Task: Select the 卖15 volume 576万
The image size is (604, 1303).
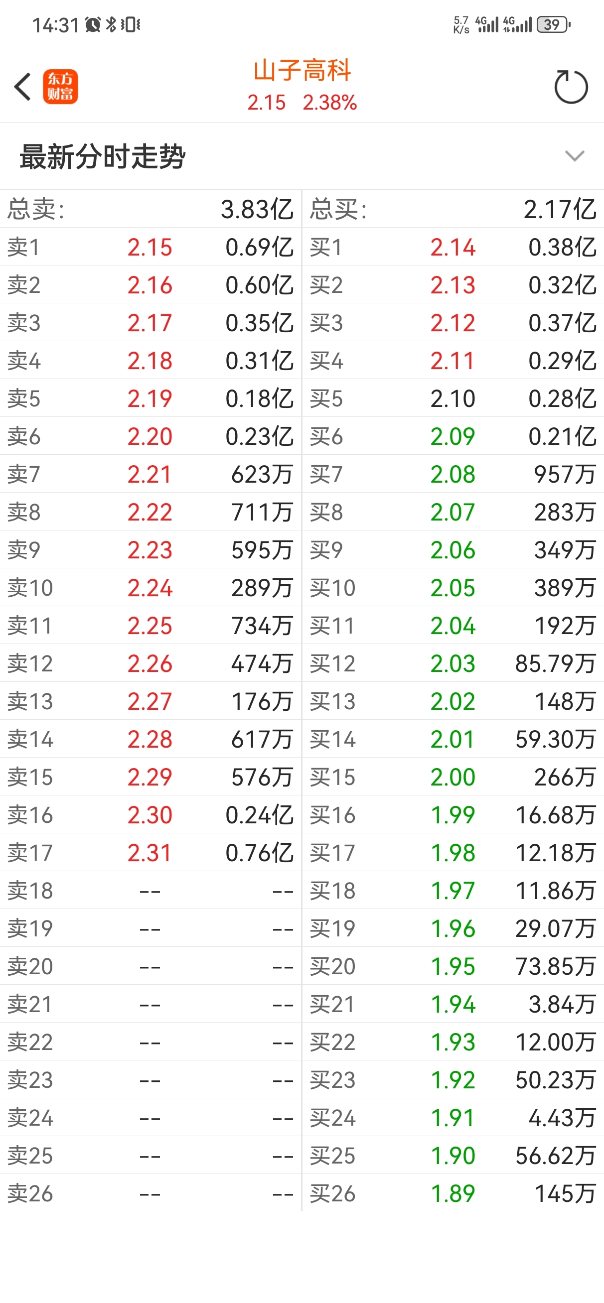Action: point(262,777)
